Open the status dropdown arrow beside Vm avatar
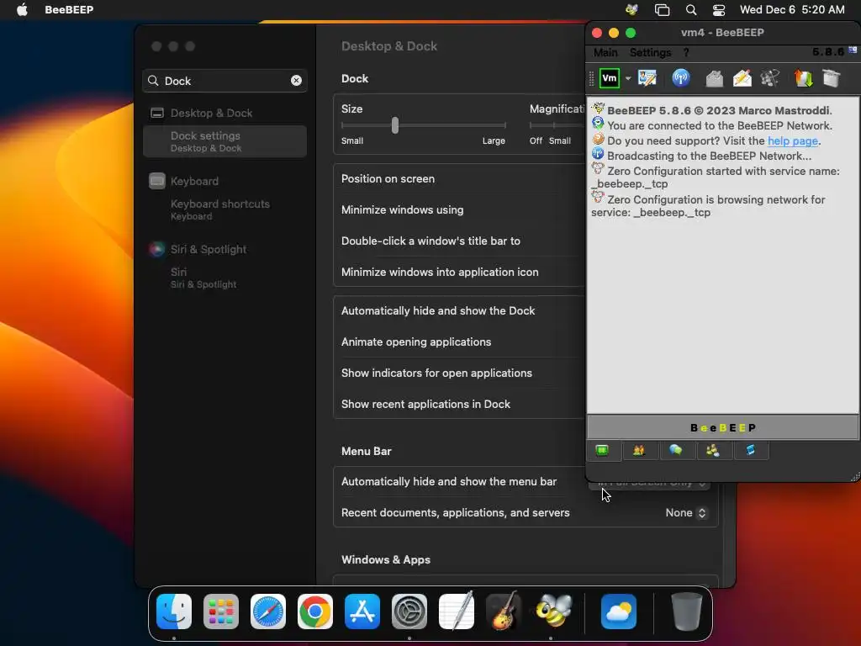The width and height of the screenshot is (861, 646). pyautogui.click(x=628, y=78)
